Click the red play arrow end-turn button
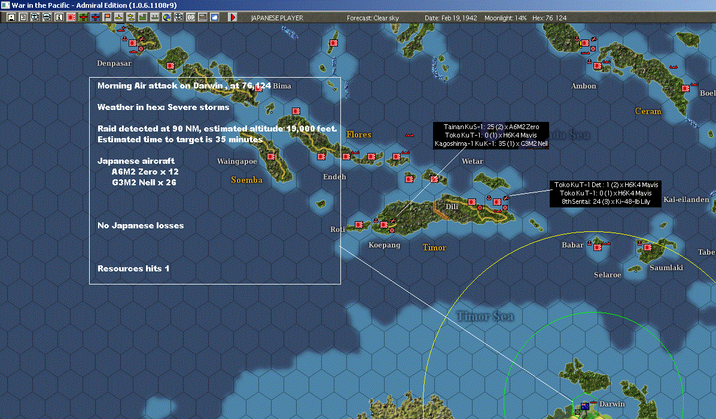716x419 pixels. [x=233, y=17]
